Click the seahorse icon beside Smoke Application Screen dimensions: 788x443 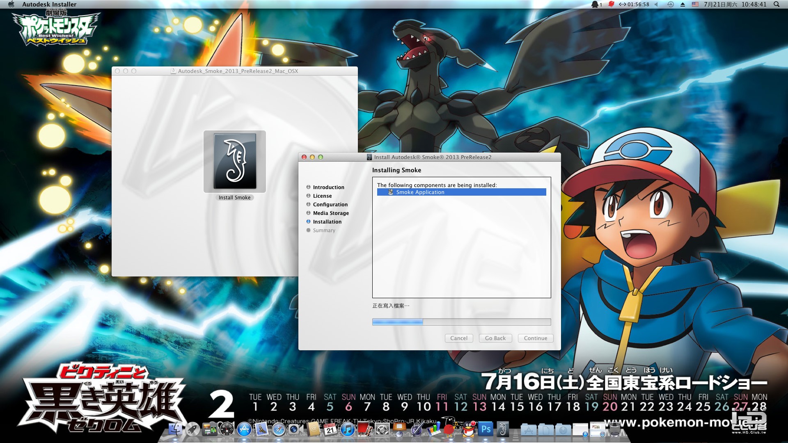(391, 192)
